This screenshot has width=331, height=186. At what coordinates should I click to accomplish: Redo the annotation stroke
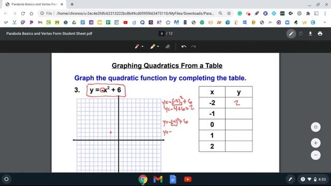[193, 47]
